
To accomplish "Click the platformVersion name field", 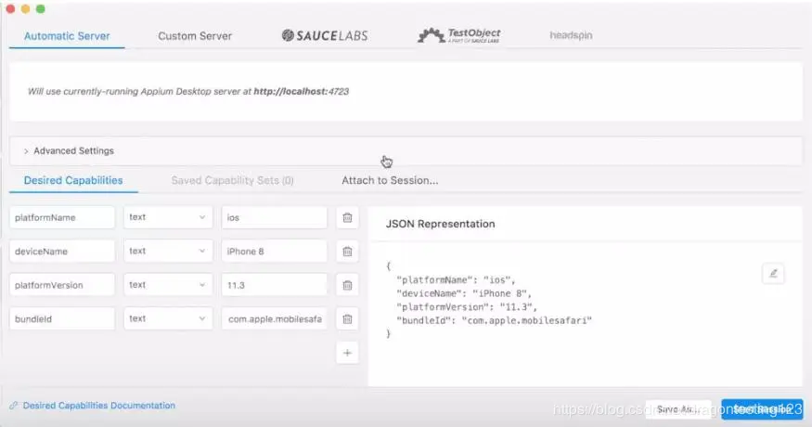I will [x=62, y=284].
